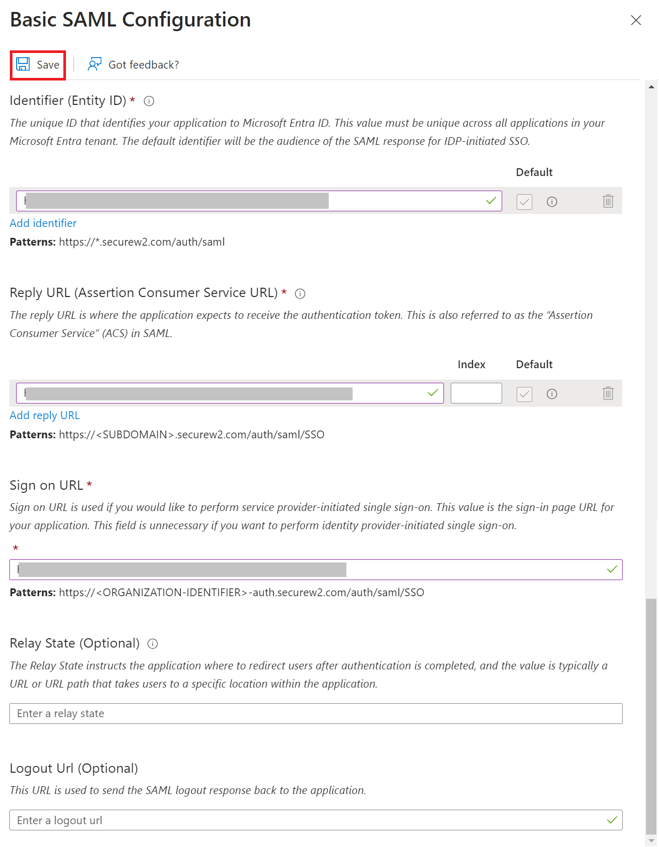Image resolution: width=659 pixels, height=847 pixels.
Task: Click info icon beside Relay State heading
Action: point(153,644)
